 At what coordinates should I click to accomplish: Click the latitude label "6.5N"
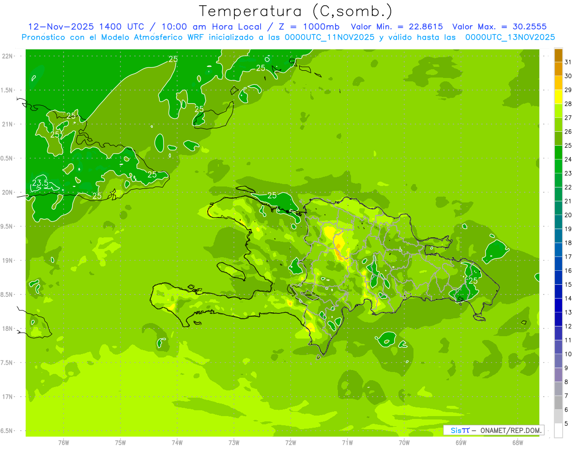tap(7, 431)
